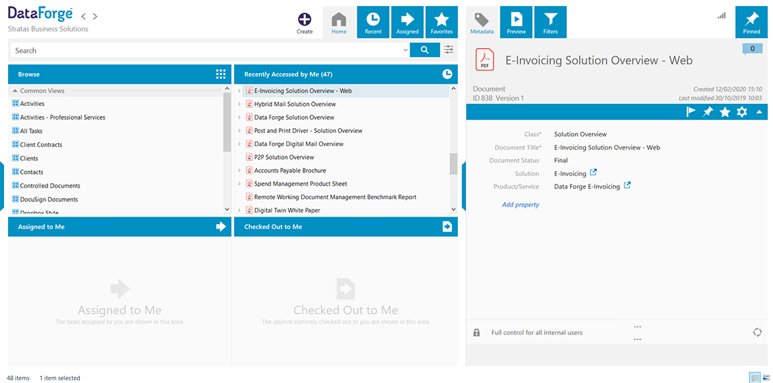Switch to details list view icon
This screenshot has height=383, width=773.
tap(755, 378)
